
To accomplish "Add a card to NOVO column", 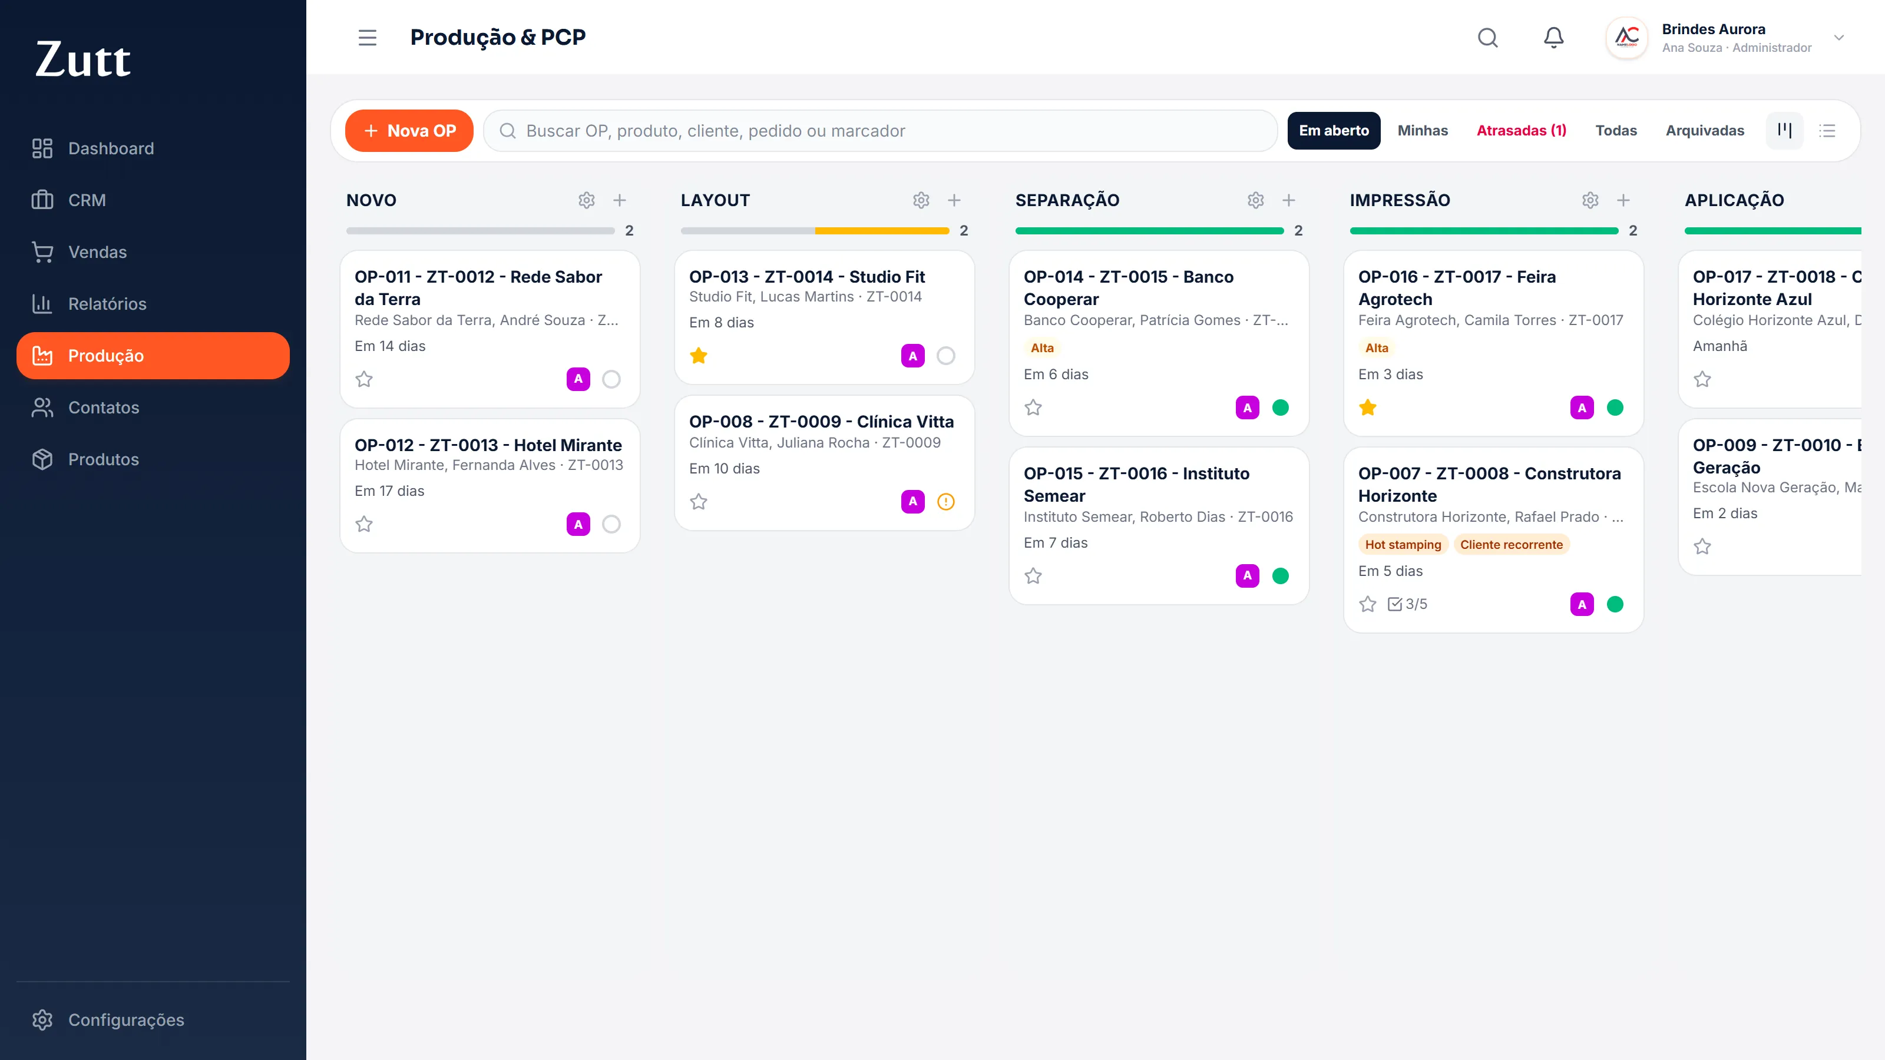I will pyautogui.click(x=620, y=200).
